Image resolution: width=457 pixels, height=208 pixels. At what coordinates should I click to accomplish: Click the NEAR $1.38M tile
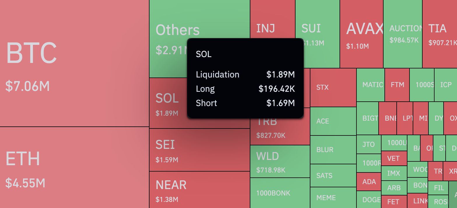[199, 190]
